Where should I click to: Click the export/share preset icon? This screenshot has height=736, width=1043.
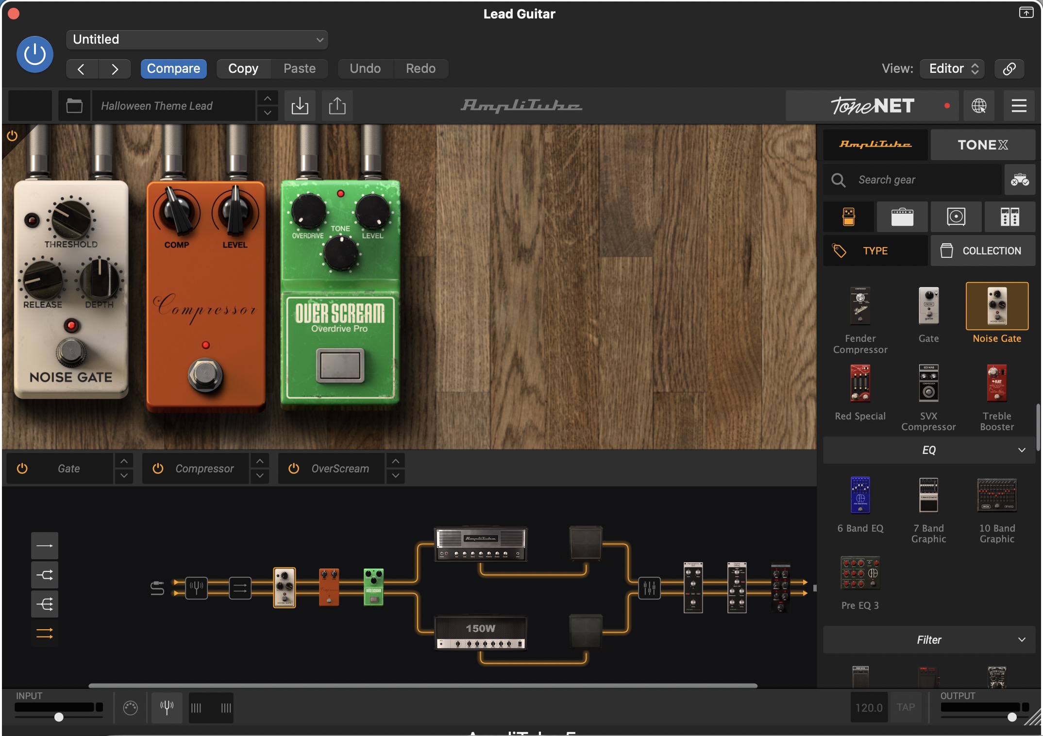coord(337,105)
